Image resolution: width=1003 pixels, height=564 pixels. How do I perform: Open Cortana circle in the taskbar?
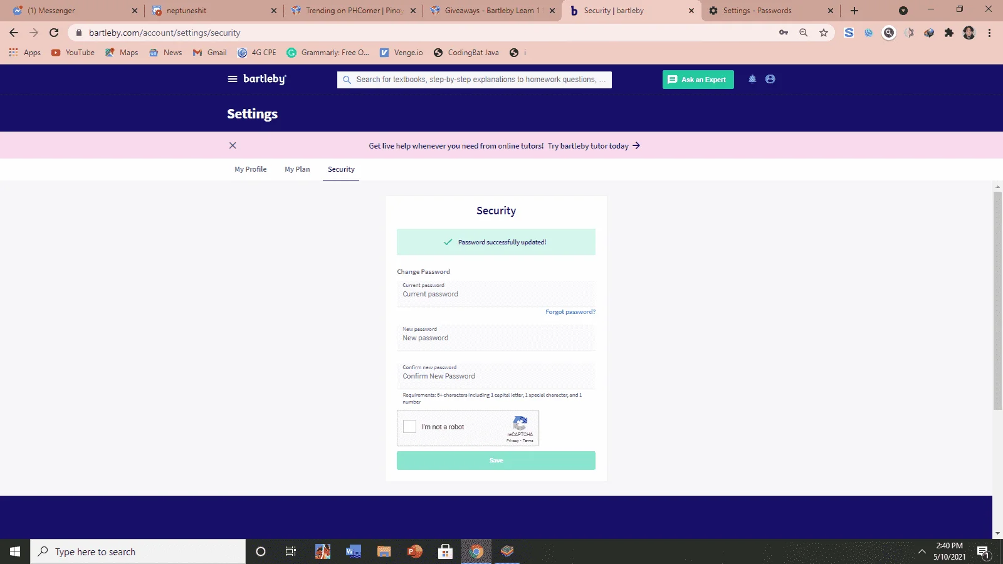tap(261, 551)
